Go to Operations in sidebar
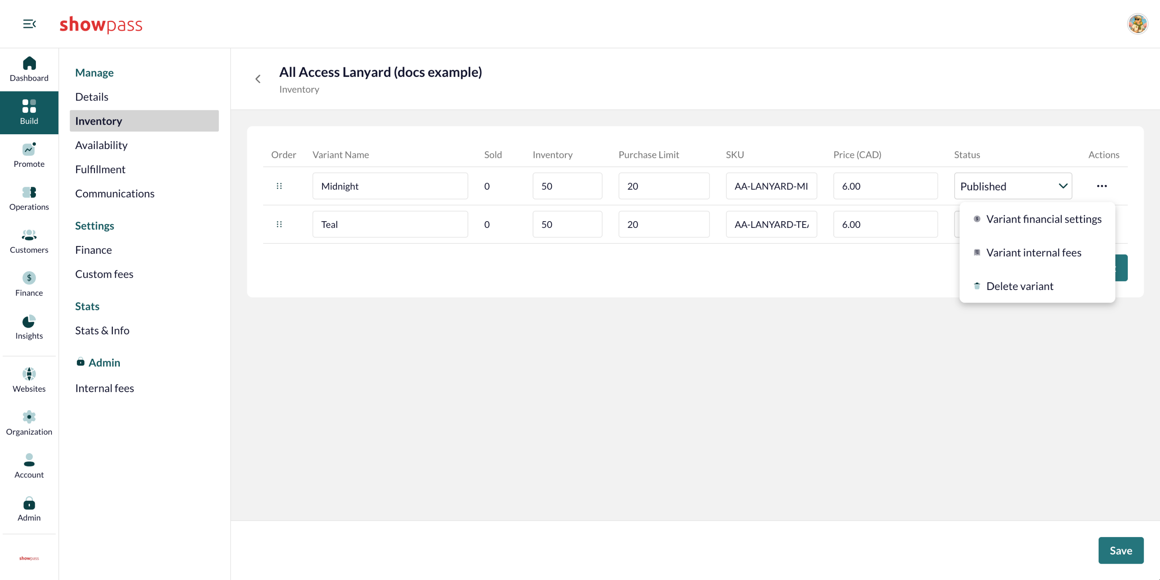This screenshot has width=1160, height=580. (x=29, y=199)
